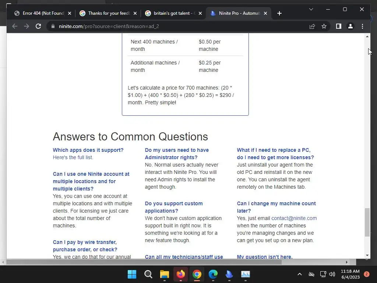Click 'Which apps does it support?' heading
Viewport: 377px width, 283px height.
click(88, 150)
